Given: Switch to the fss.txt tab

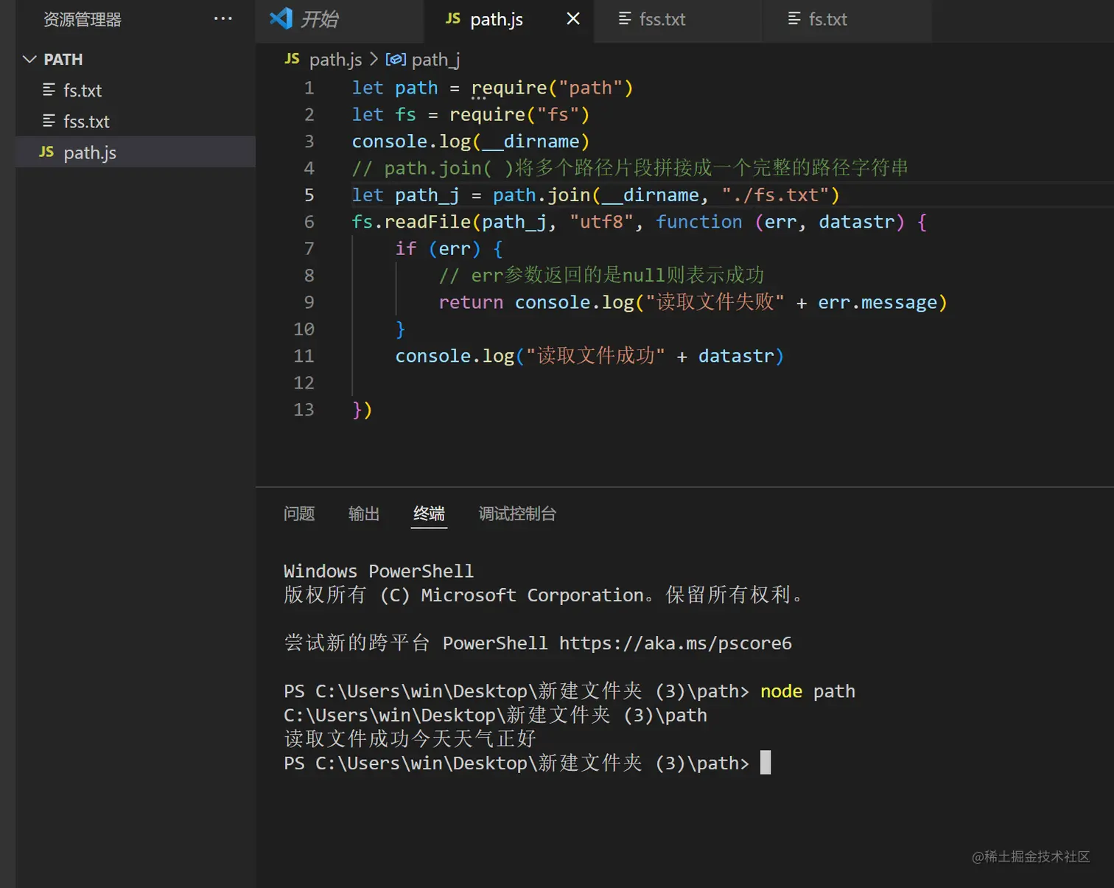Looking at the screenshot, I should click(661, 19).
